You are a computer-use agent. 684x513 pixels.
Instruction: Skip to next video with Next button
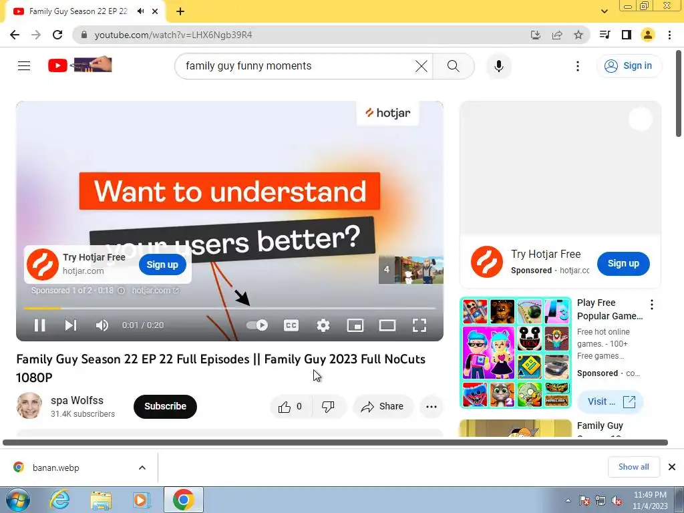[x=71, y=325]
